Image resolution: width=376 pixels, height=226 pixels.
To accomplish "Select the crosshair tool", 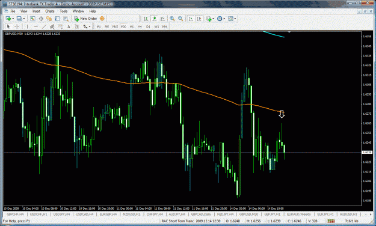I will click(x=17, y=26).
